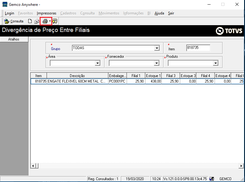Open the Consulta menu in menu bar
The width and height of the screenshot is (245, 182).
point(87,13)
